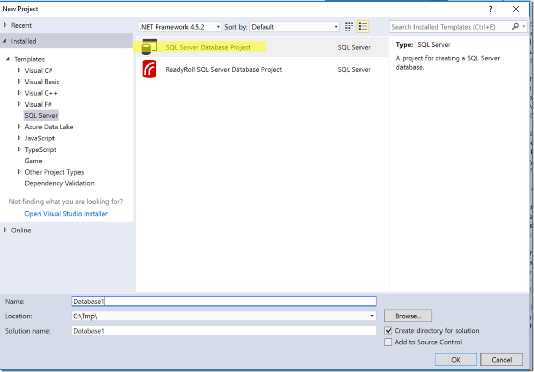
Task: Expand the Visual C++ node
Action: (19, 92)
